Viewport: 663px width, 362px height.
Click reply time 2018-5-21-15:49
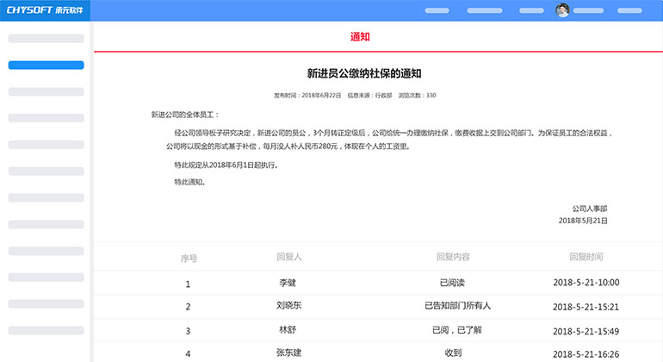tap(586, 331)
